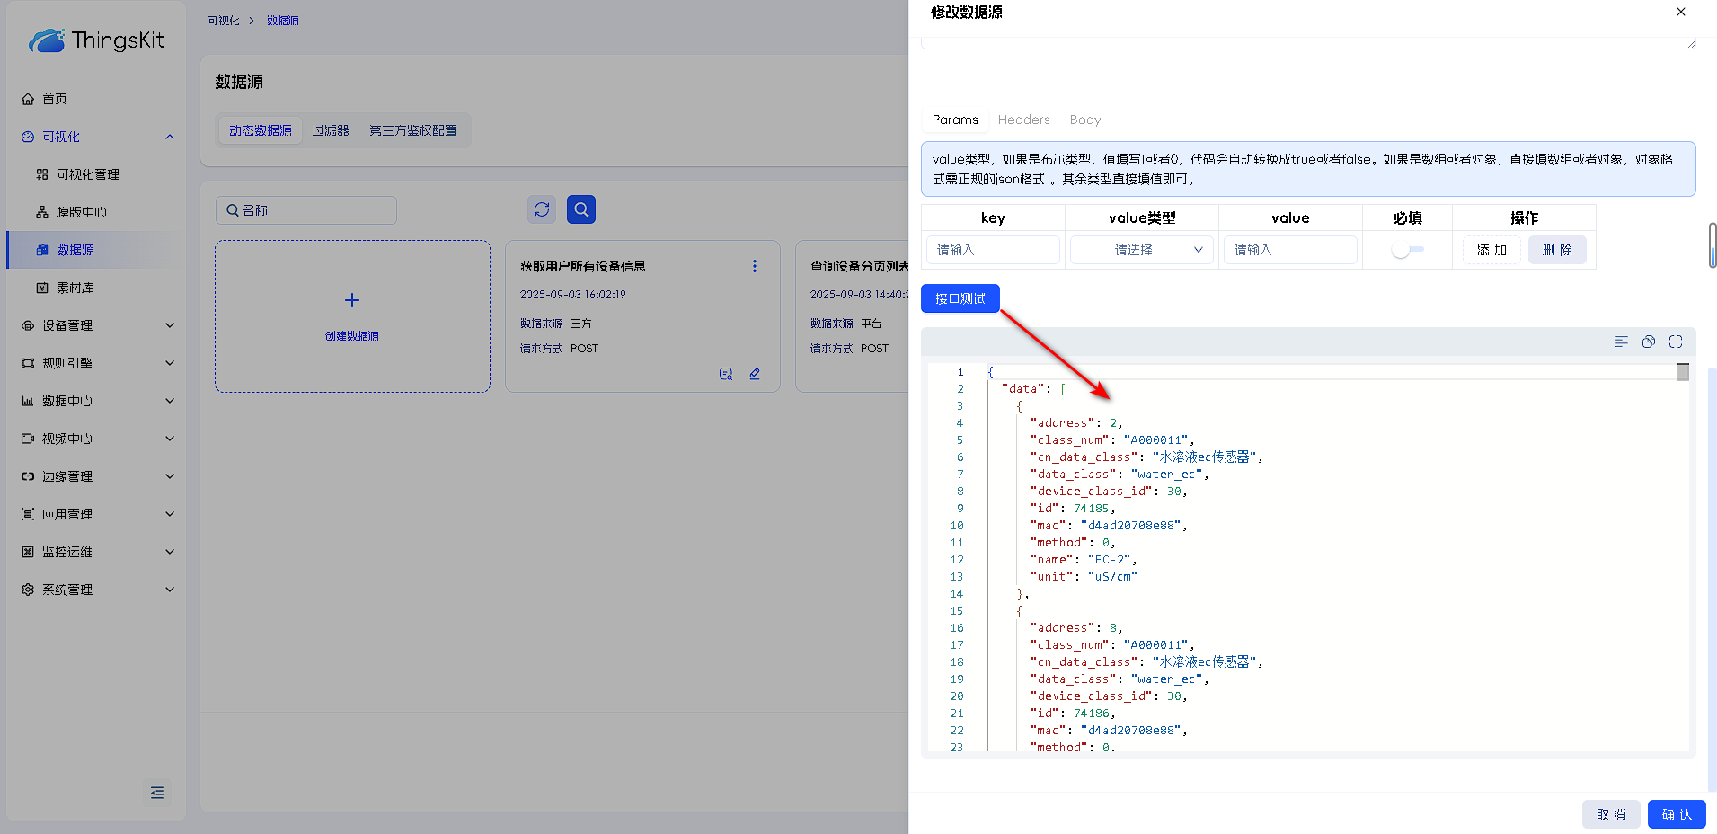The height and width of the screenshot is (834, 1717).
Task: Click pencil edit icon on data source card
Action: pos(755,374)
